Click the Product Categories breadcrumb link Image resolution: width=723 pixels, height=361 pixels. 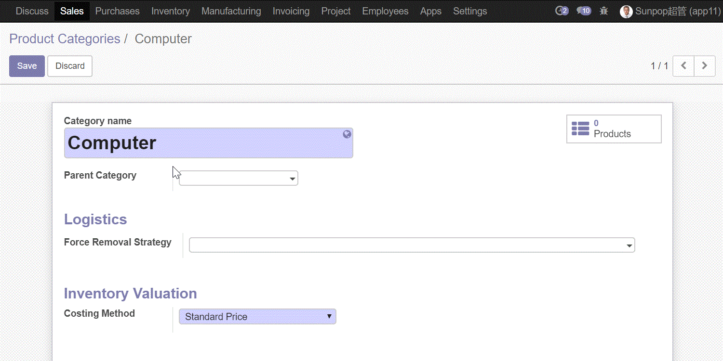pyautogui.click(x=65, y=39)
